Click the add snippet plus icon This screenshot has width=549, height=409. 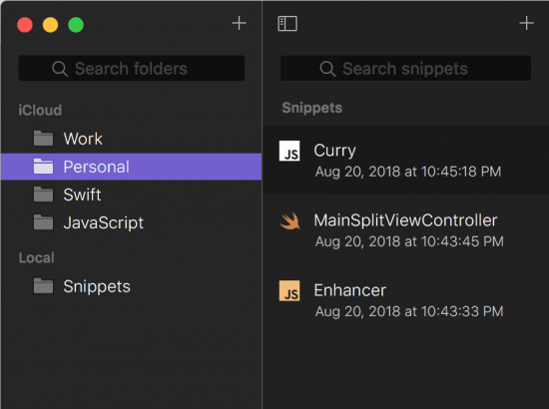[x=526, y=23]
